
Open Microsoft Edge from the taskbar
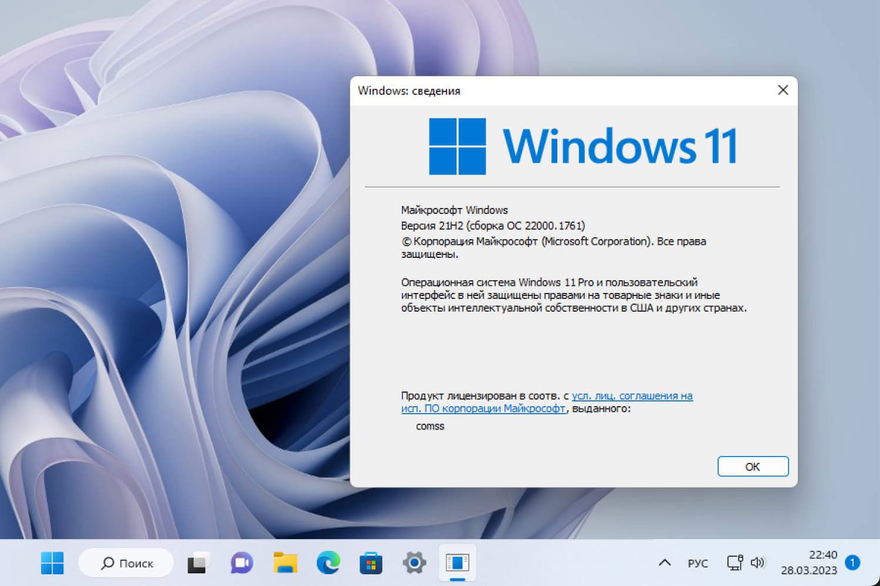tap(327, 563)
